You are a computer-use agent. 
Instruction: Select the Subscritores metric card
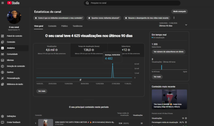(126, 50)
